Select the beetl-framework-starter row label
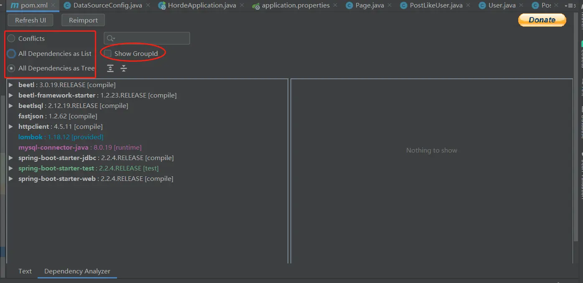The height and width of the screenshot is (283, 583). pyautogui.click(x=97, y=95)
